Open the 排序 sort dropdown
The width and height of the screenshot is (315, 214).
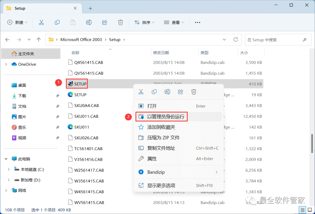coord(144,22)
